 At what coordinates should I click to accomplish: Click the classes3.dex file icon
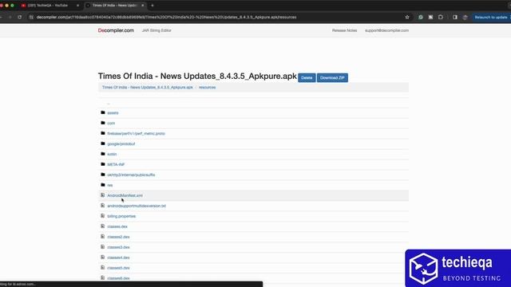(x=103, y=247)
